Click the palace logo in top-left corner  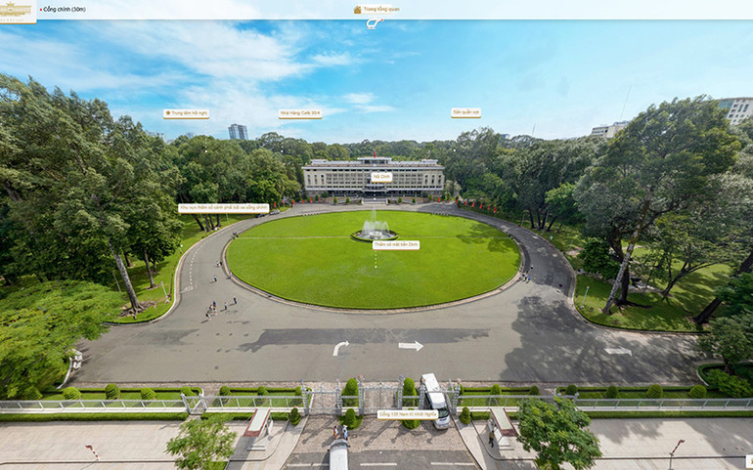point(17,10)
